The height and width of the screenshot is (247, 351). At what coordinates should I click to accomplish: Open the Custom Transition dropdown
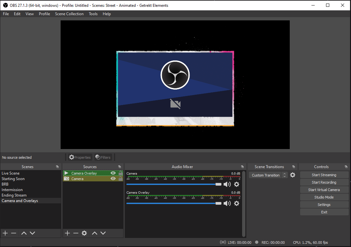[268, 175]
